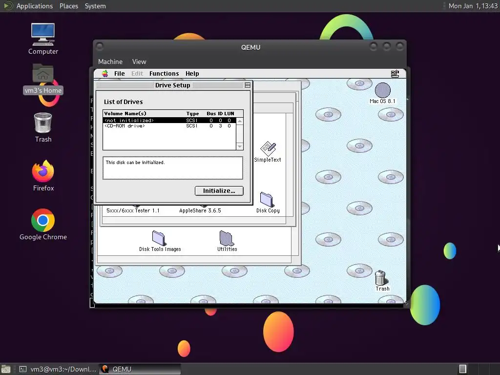This screenshot has height=375, width=500.
Task: Click the Type column header
Action: (x=192, y=113)
